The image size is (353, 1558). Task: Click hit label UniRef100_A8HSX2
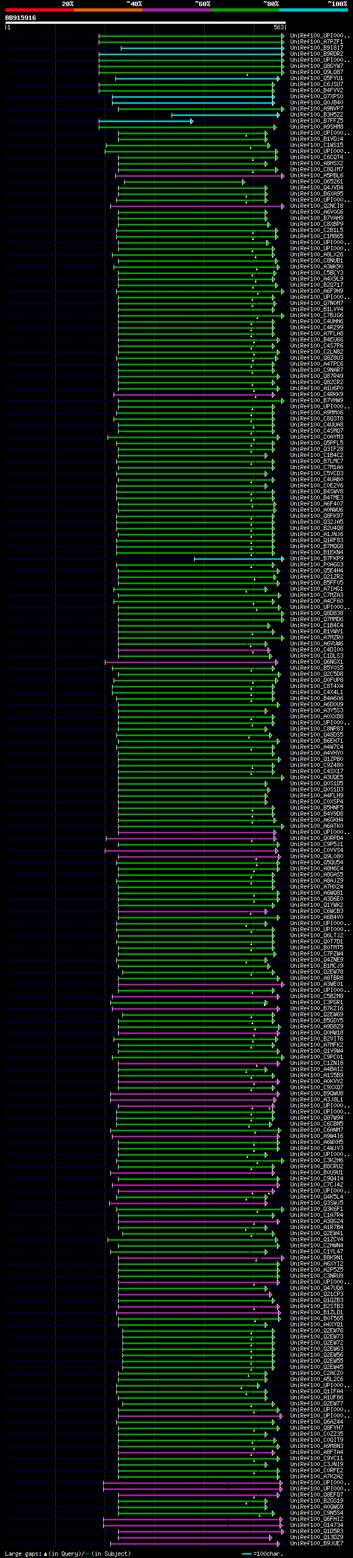317,164
